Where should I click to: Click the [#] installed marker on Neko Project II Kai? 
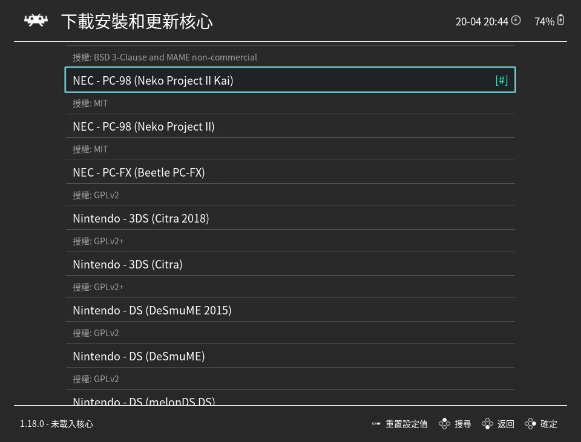[501, 80]
